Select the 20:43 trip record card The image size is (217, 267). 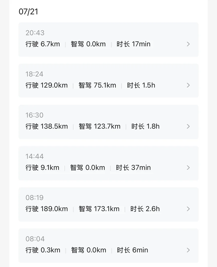point(108,39)
